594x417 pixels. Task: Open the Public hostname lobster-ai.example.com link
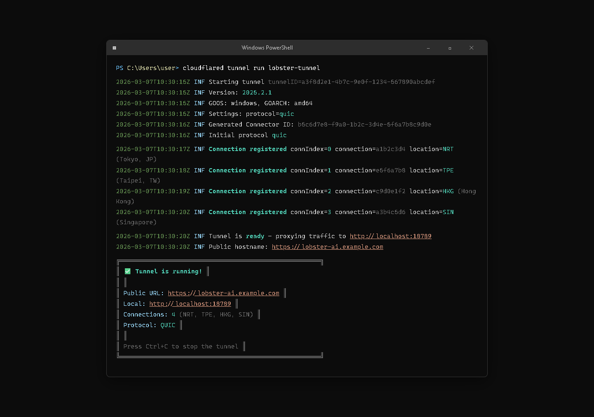[327, 247]
